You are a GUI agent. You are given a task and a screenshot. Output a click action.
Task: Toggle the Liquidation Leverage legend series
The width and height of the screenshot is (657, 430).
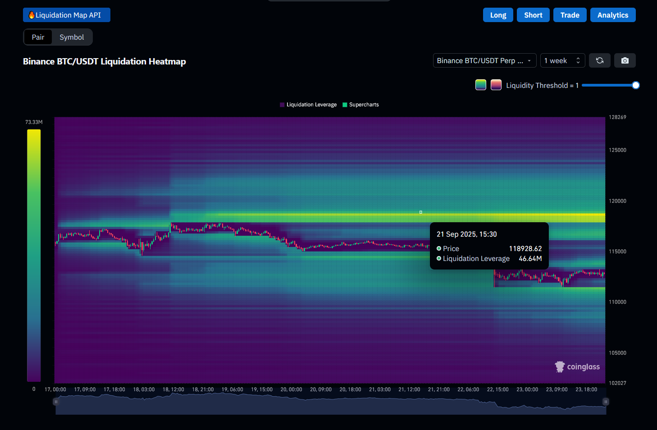(x=308, y=105)
